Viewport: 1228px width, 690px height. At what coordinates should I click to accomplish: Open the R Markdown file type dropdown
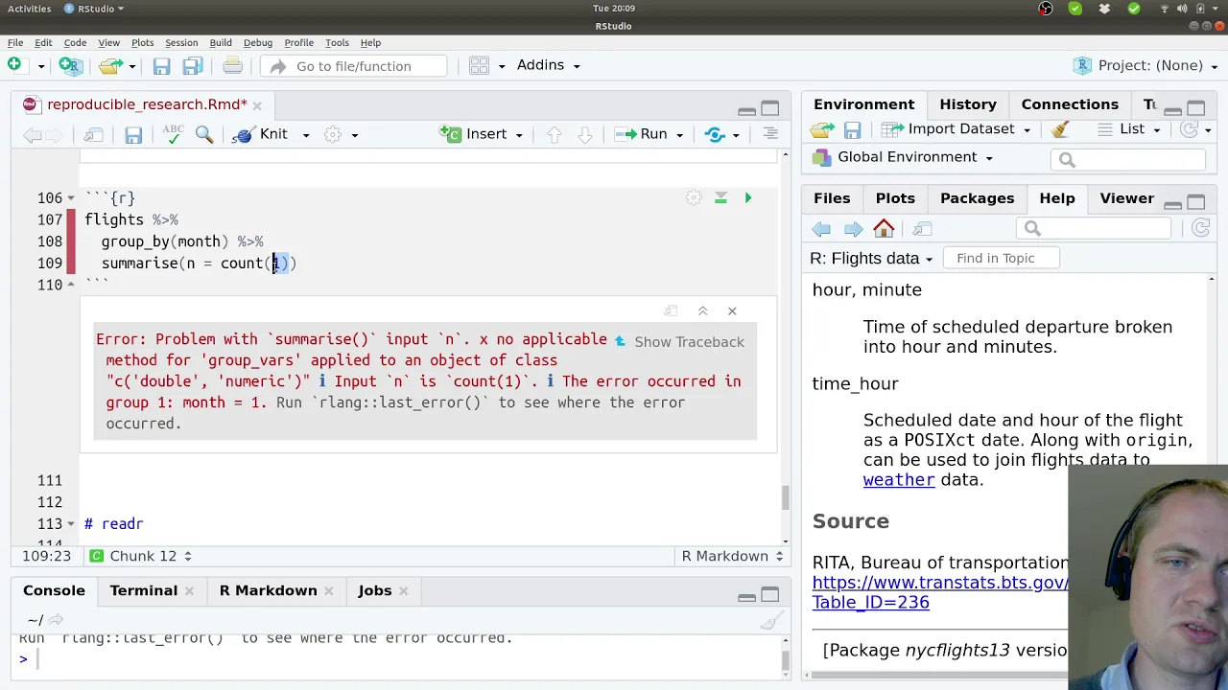pos(732,556)
